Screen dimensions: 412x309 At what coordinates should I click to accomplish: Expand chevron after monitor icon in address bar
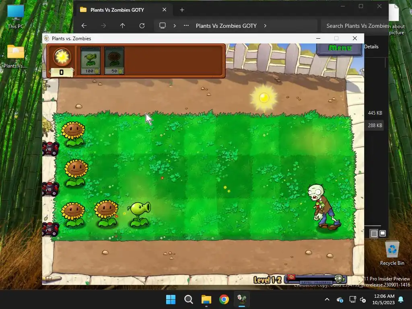(x=175, y=26)
